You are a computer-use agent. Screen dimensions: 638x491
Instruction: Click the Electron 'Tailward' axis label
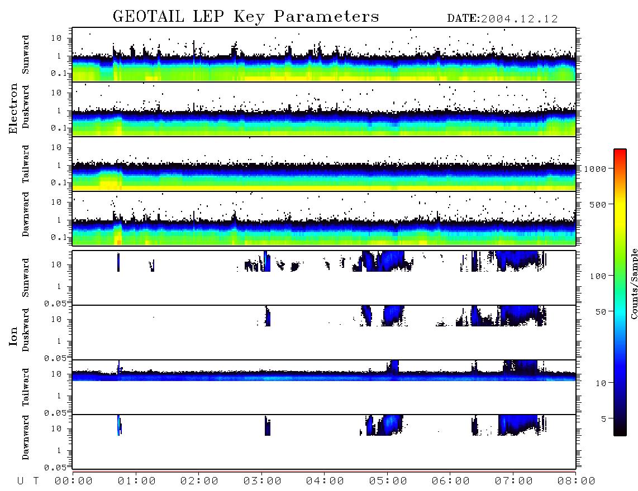tap(26, 164)
